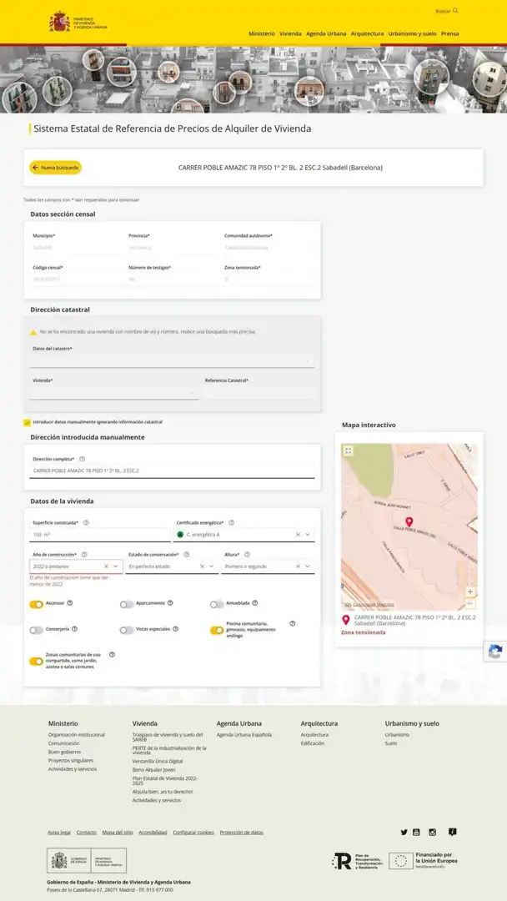Open help icon for Certificado energético
The height and width of the screenshot is (901, 507).
[x=231, y=523]
